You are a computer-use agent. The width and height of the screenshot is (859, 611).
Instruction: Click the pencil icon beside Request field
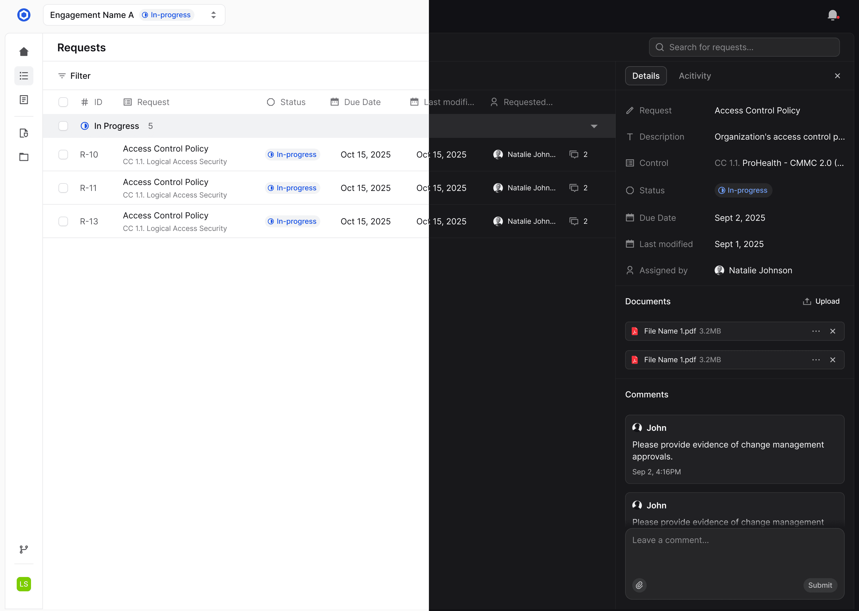pyautogui.click(x=630, y=111)
